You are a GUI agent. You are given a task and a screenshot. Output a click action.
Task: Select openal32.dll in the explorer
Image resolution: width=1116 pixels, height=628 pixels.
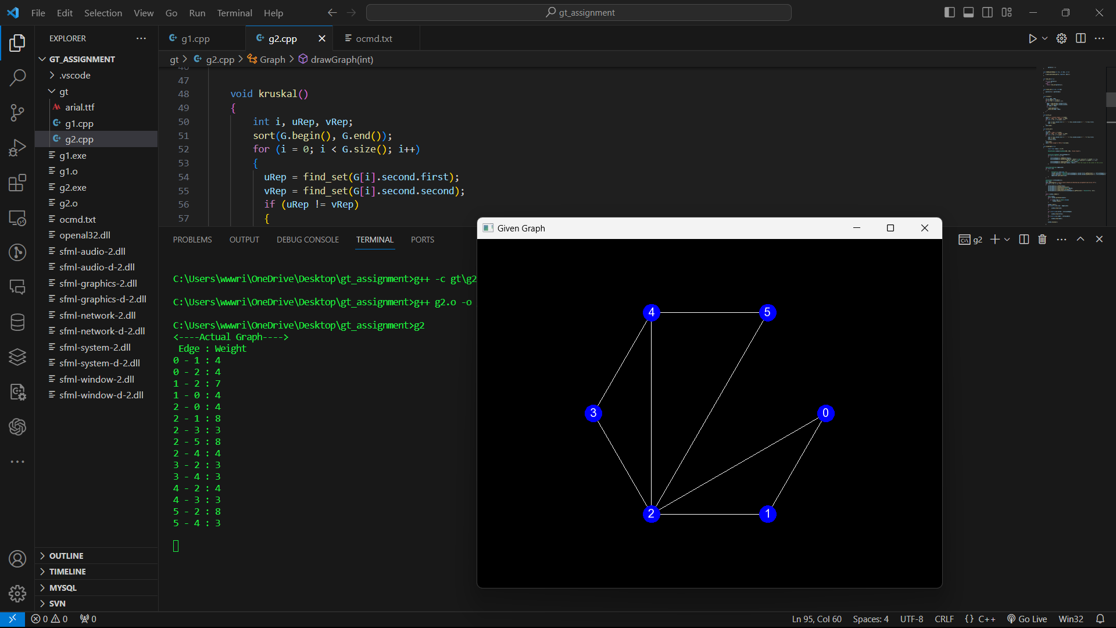point(85,235)
